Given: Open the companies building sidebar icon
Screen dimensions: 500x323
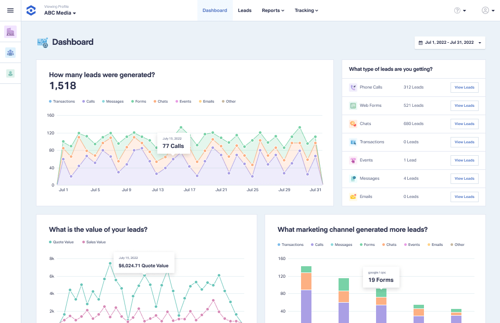Looking at the screenshot, I should (10, 32).
